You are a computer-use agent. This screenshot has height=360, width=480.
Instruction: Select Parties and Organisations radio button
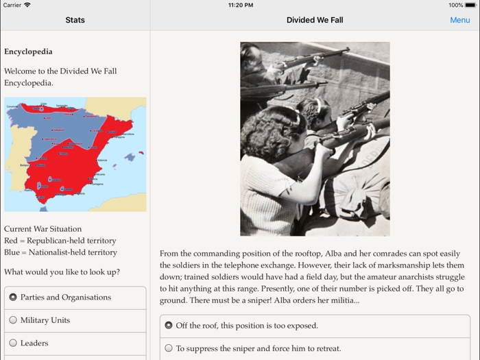(x=75, y=298)
